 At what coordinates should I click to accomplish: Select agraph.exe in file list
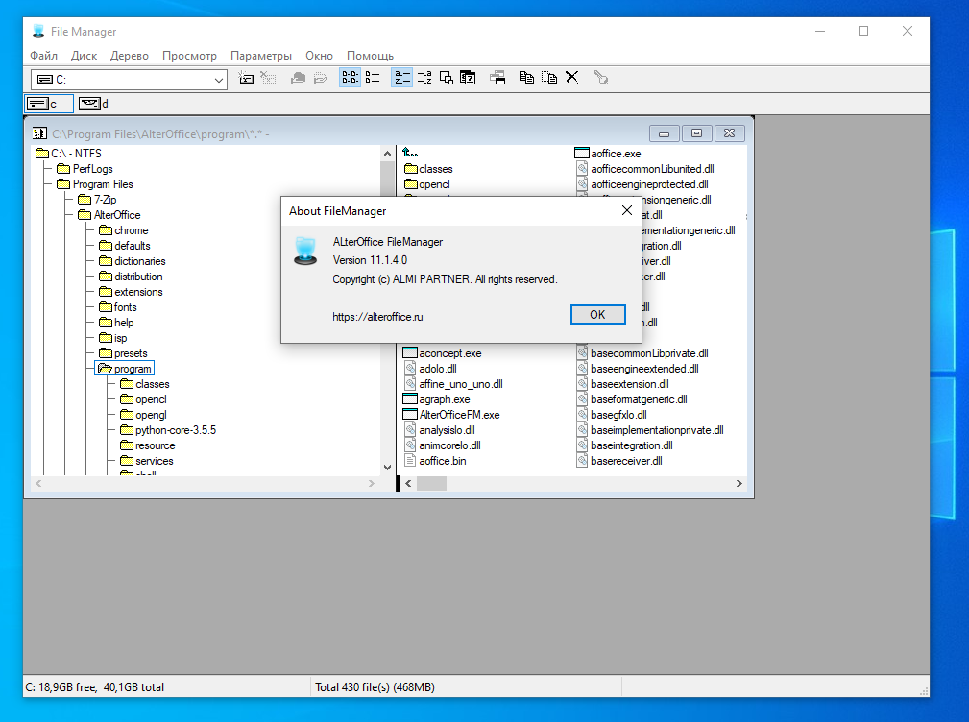[x=436, y=399]
